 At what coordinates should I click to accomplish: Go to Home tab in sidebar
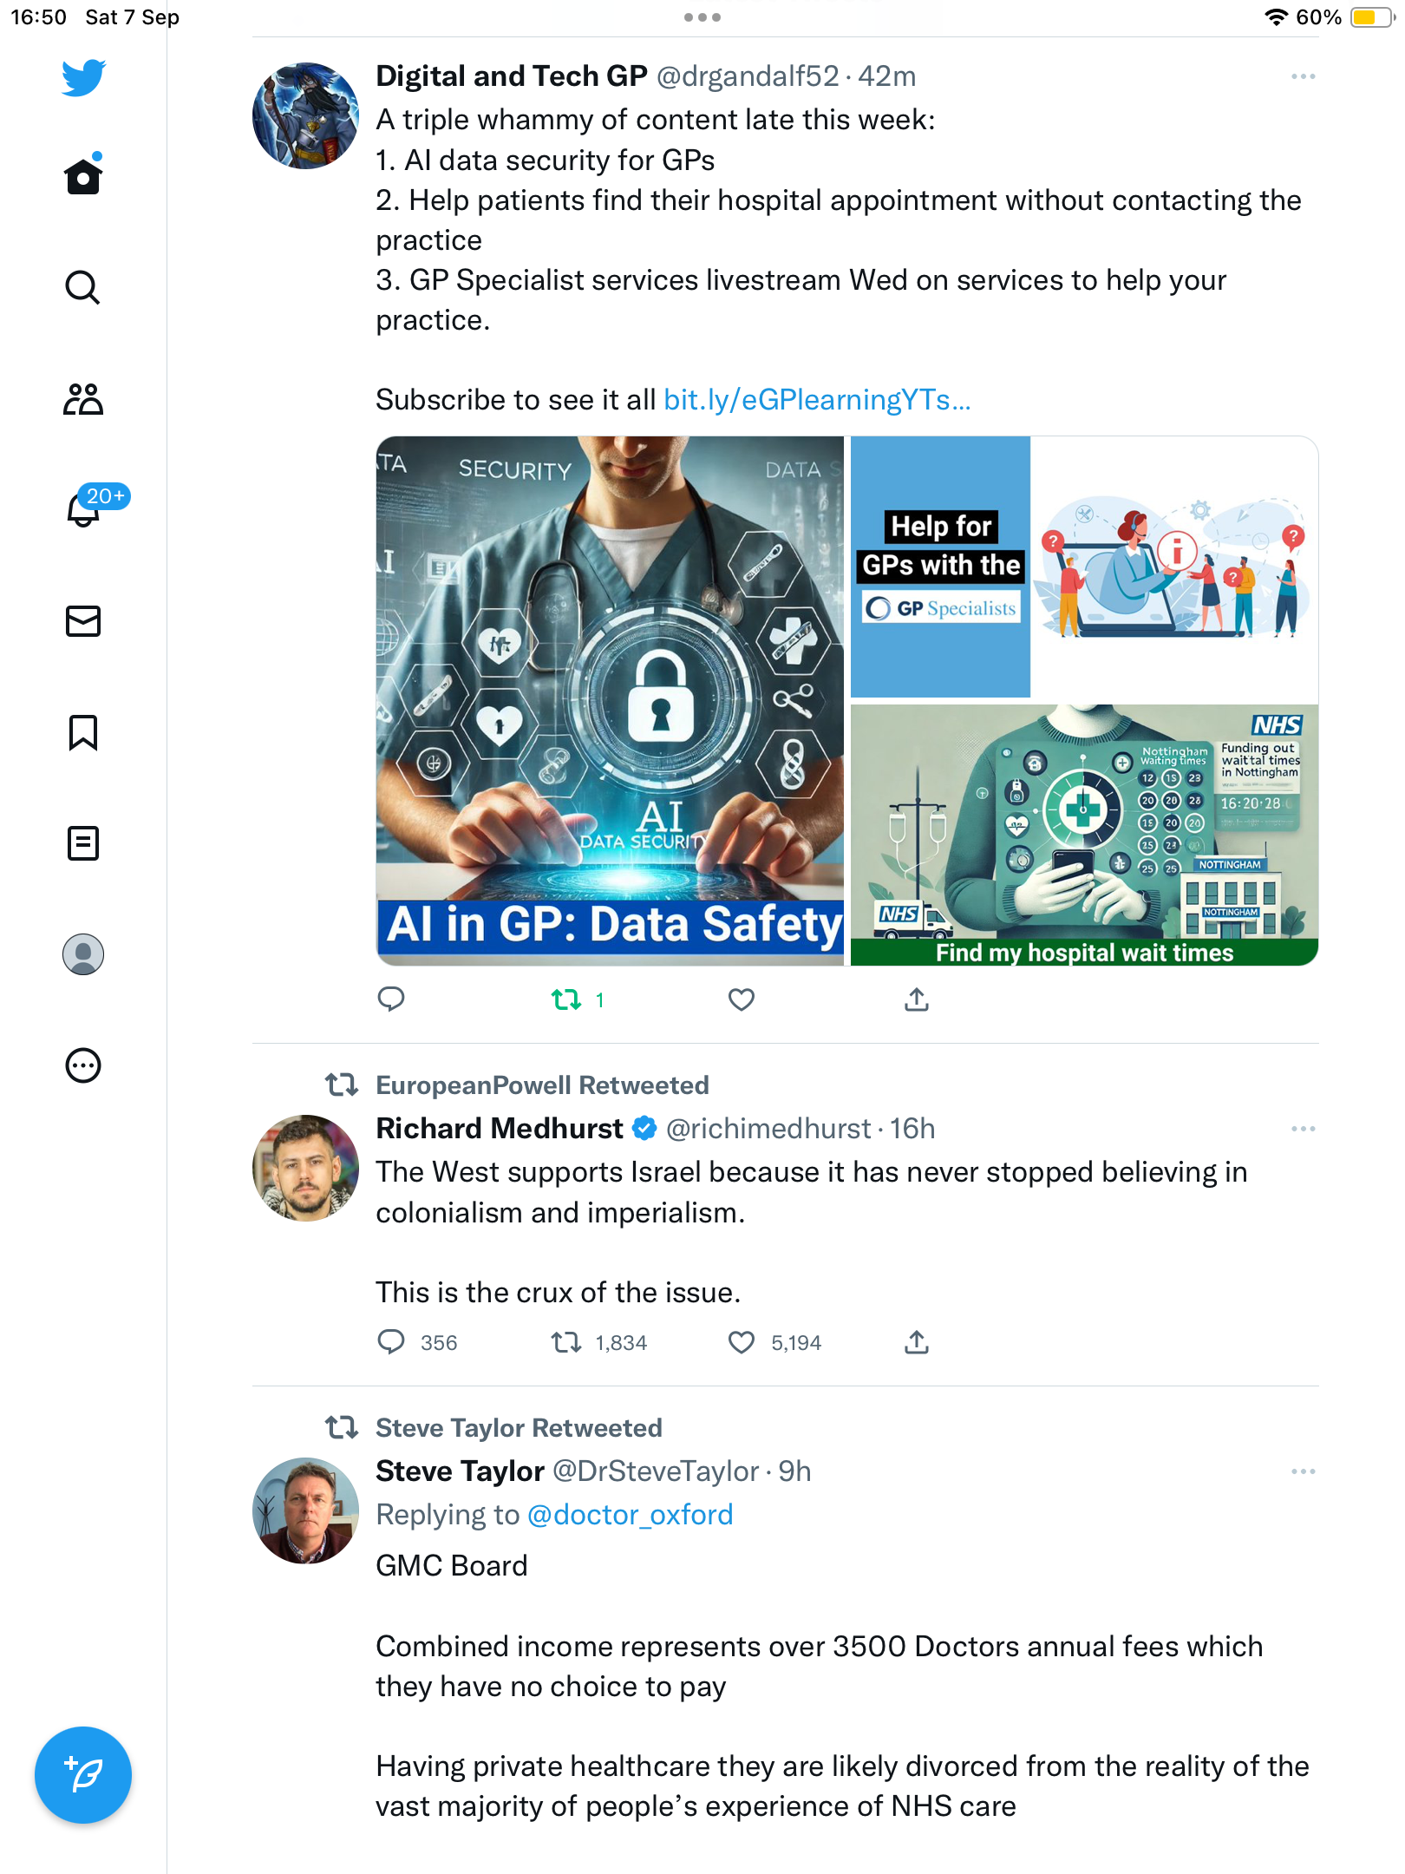83,174
